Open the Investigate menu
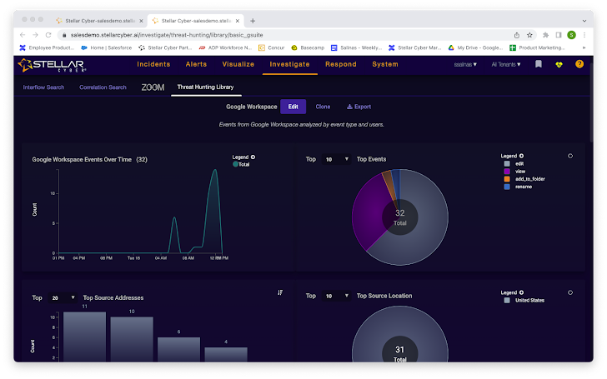This screenshot has width=607, height=379. (289, 64)
